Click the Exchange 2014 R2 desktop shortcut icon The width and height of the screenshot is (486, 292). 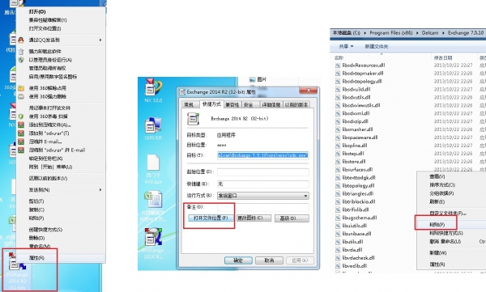tap(153, 237)
